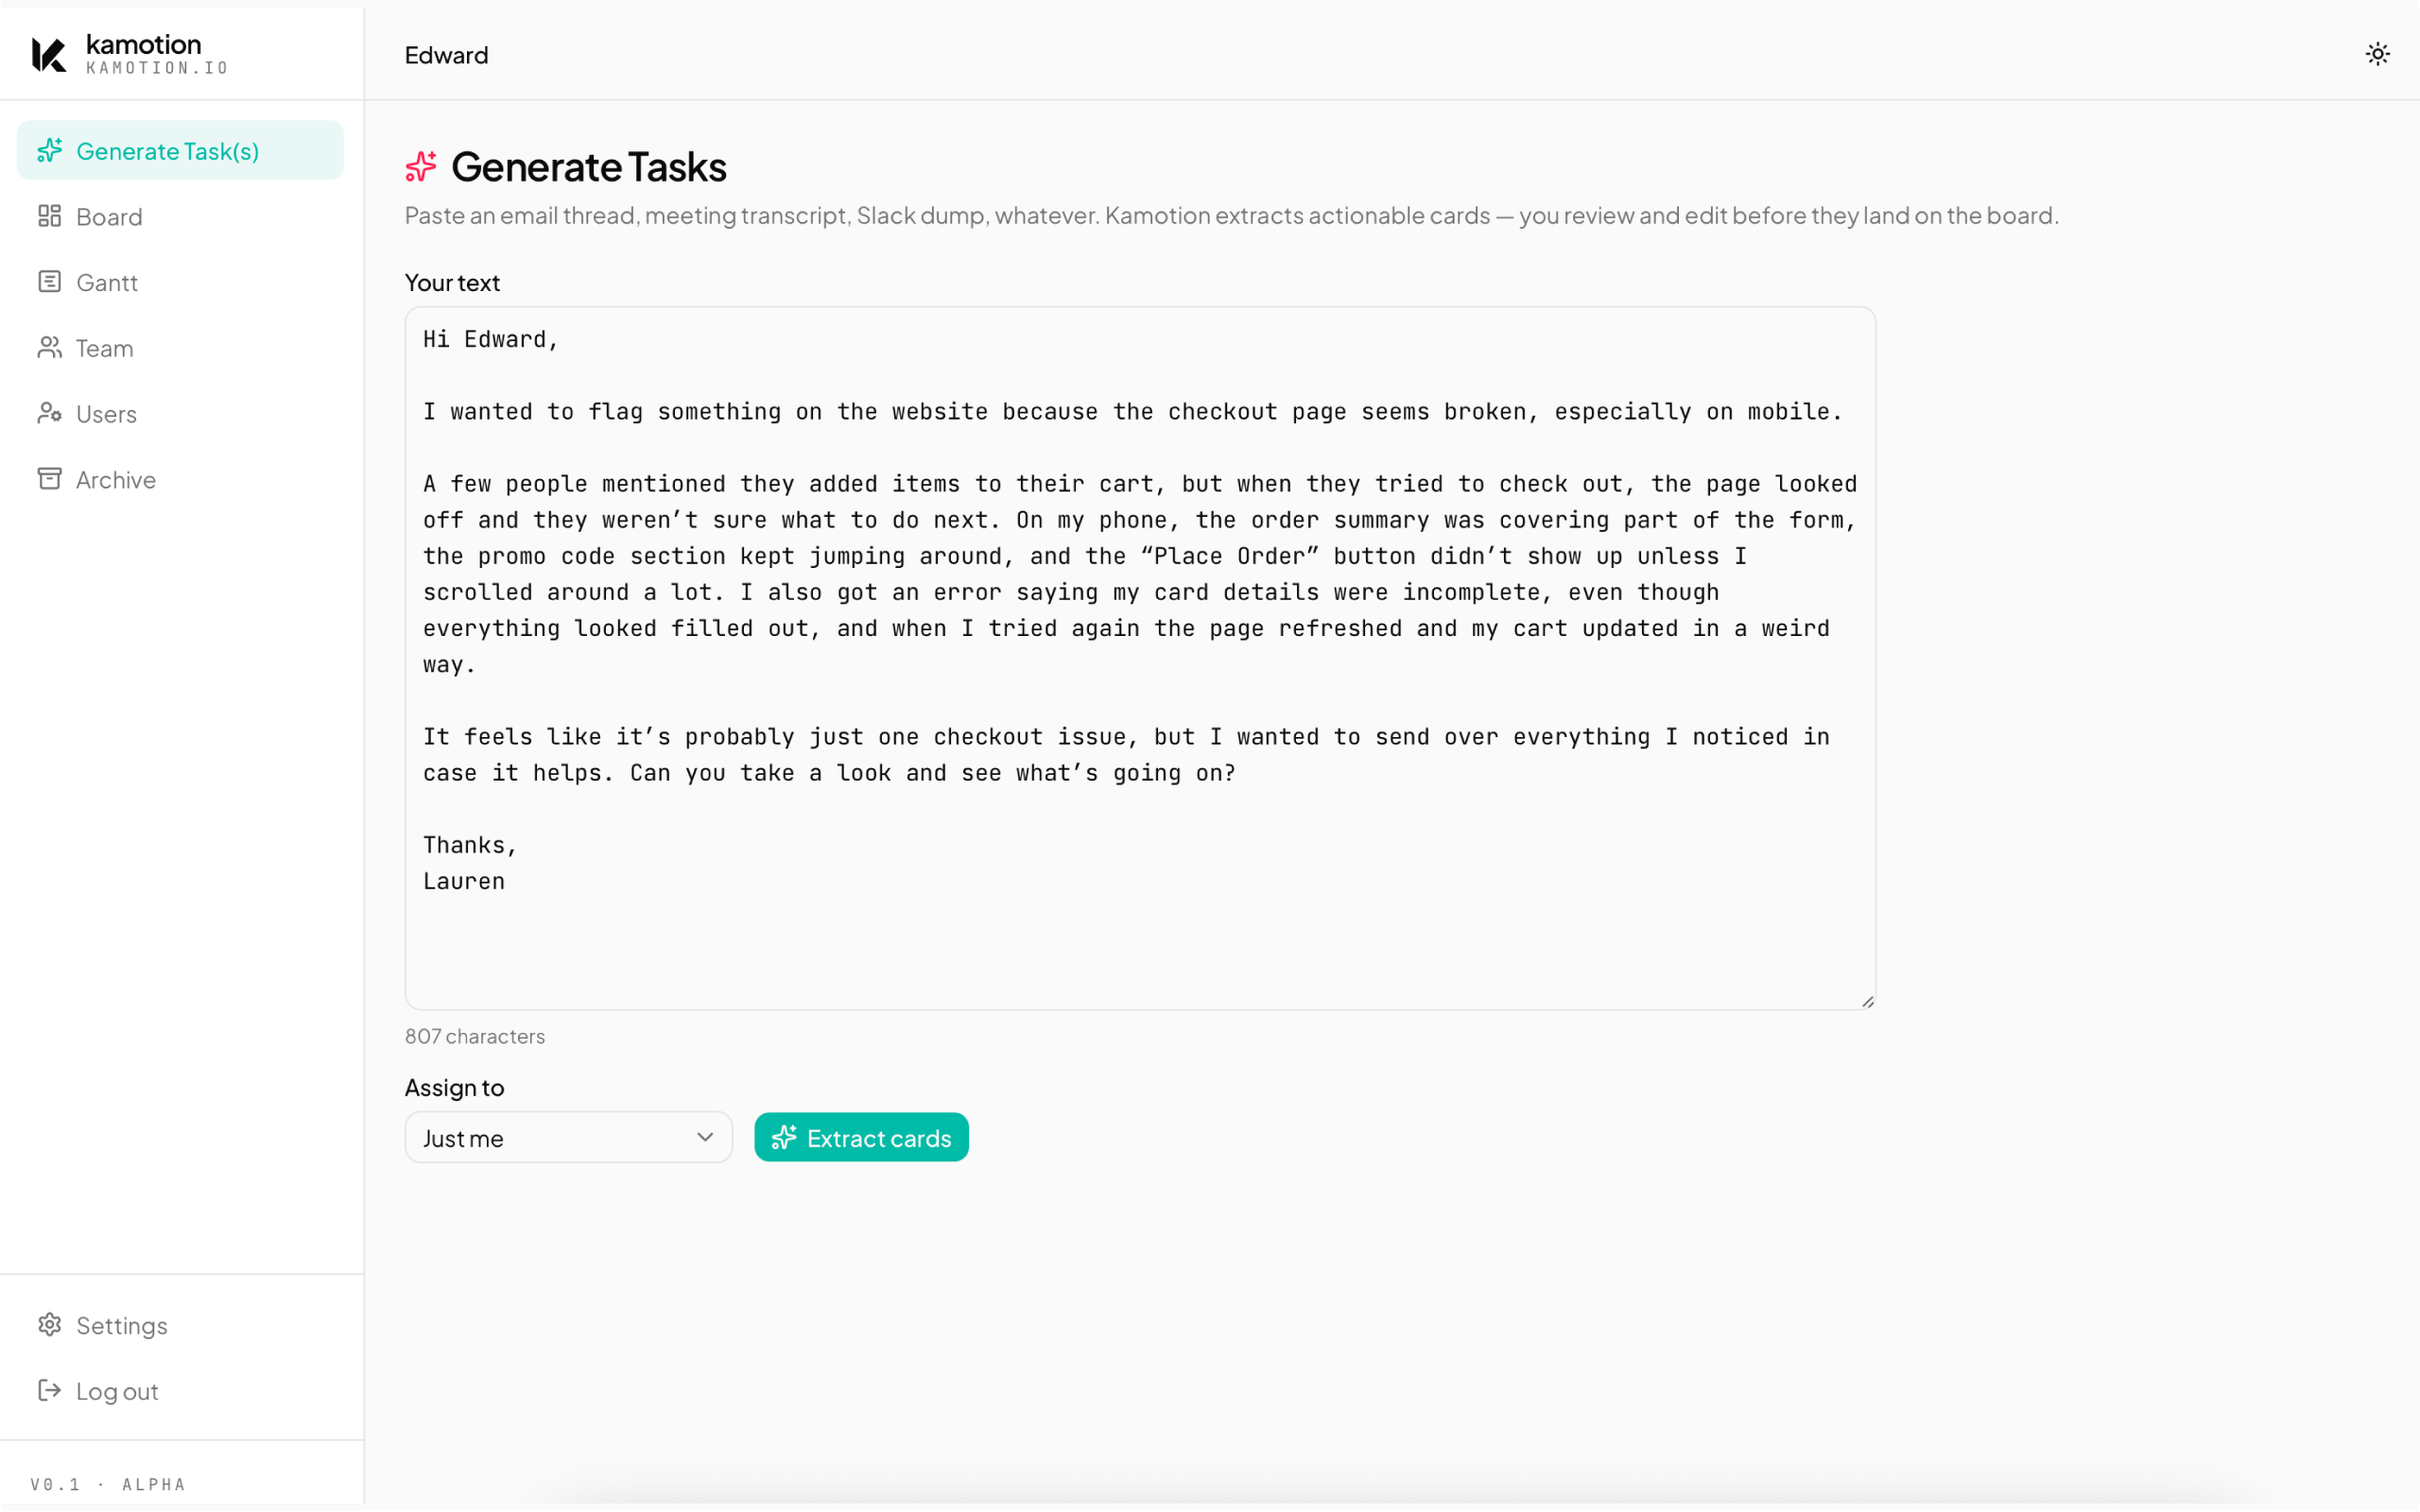The height and width of the screenshot is (1512, 2420).
Task: Click the Users icon in sidebar
Action: (x=50, y=413)
